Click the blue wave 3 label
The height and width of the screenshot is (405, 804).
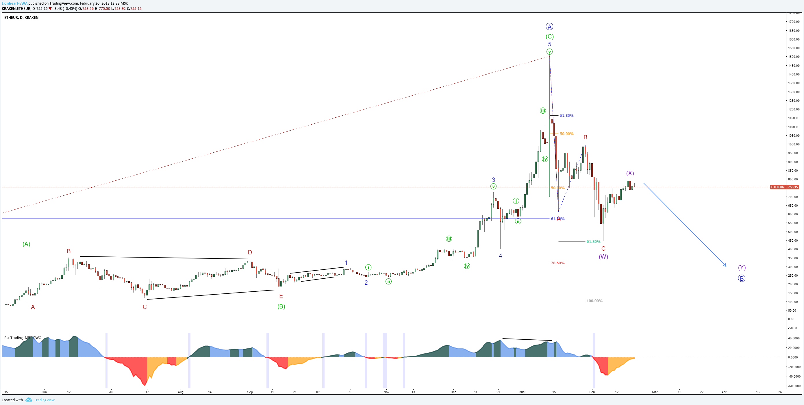point(493,180)
